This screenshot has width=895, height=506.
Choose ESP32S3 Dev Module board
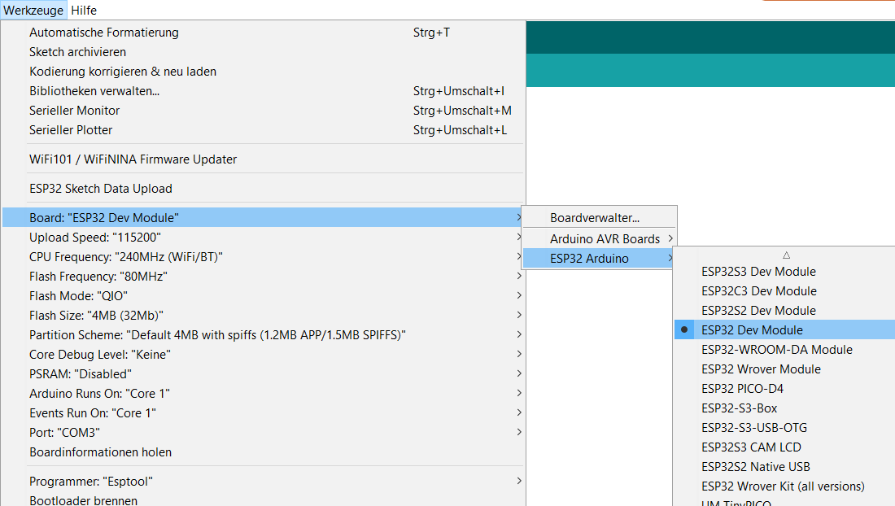tap(758, 272)
